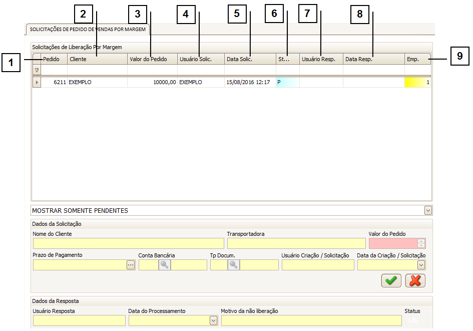Click the Data Solic. column header
The image size is (473, 331).
(x=249, y=59)
